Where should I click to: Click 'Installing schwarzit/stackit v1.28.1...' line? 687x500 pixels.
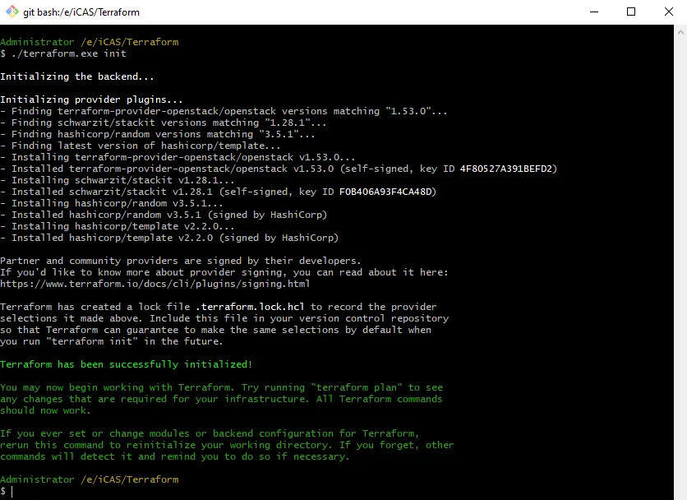click(117, 180)
